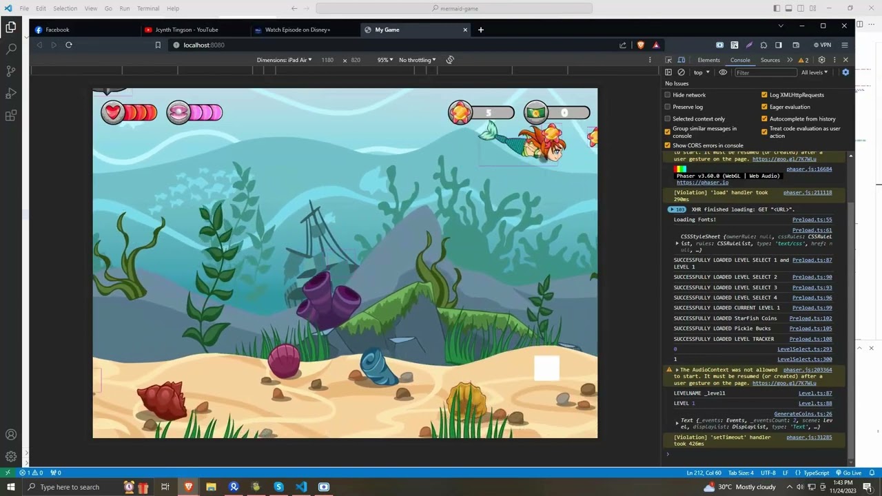
Task: Toggle device toolbar icon in DevTools
Action: click(x=681, y=60)
